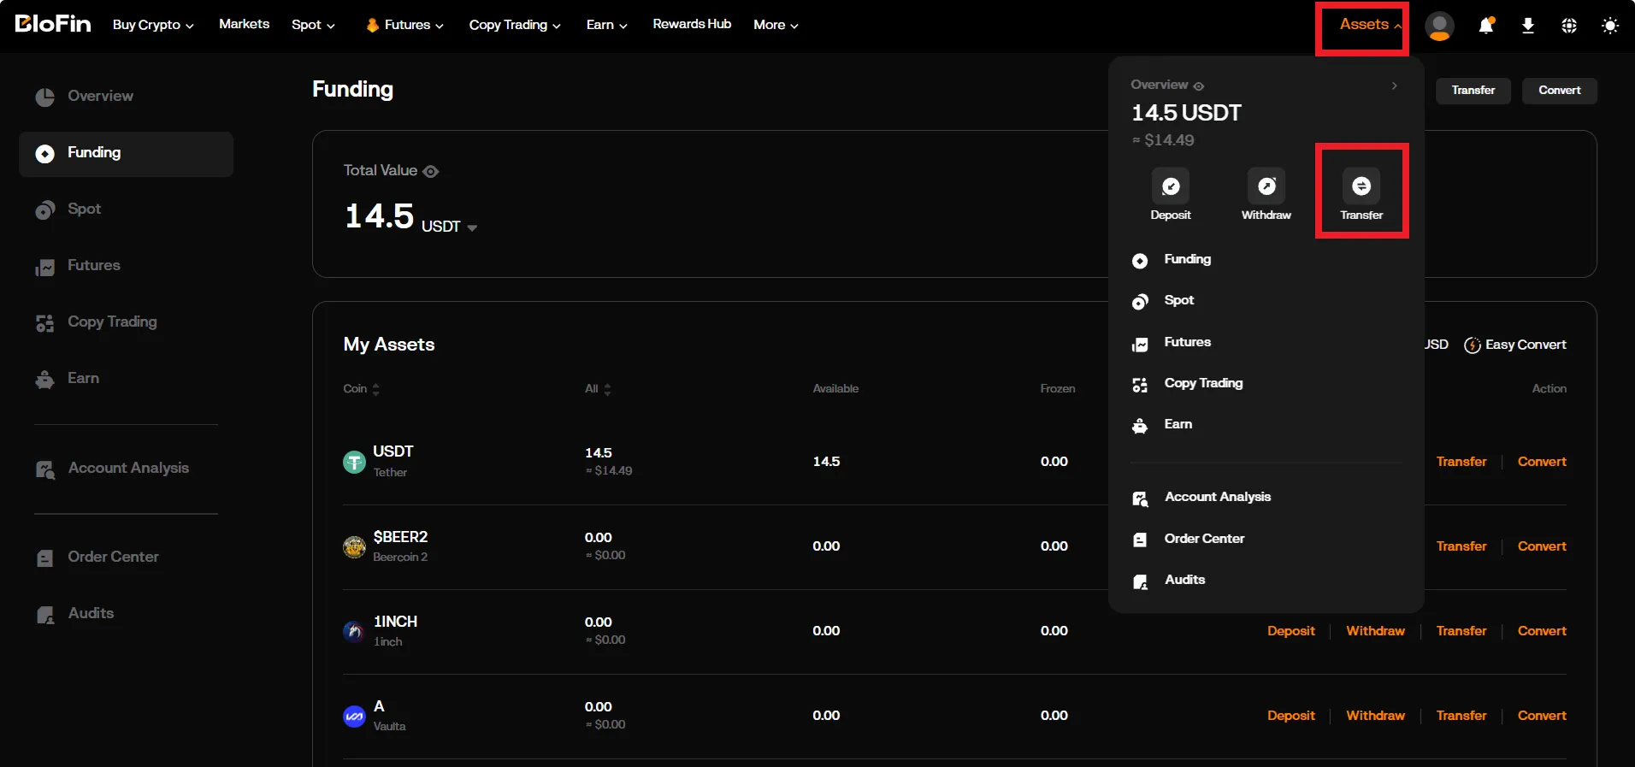Click the top Transfer button
Screen dimensions: 1635x767
click(1473, 91)
